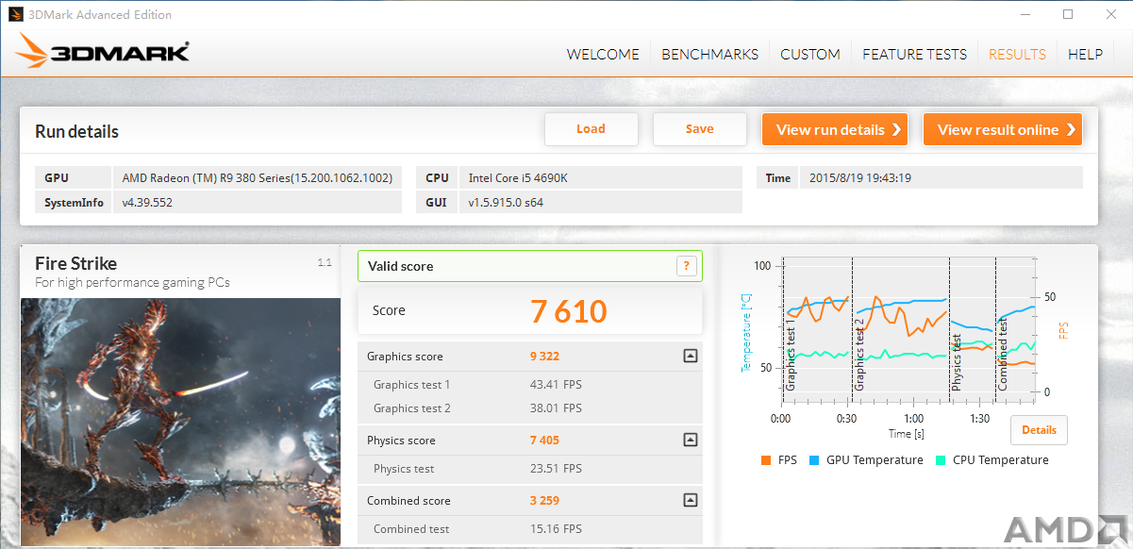Viewport: 1133px width, 549px height.
Task: Click the Save button
Action: (700, 129)
